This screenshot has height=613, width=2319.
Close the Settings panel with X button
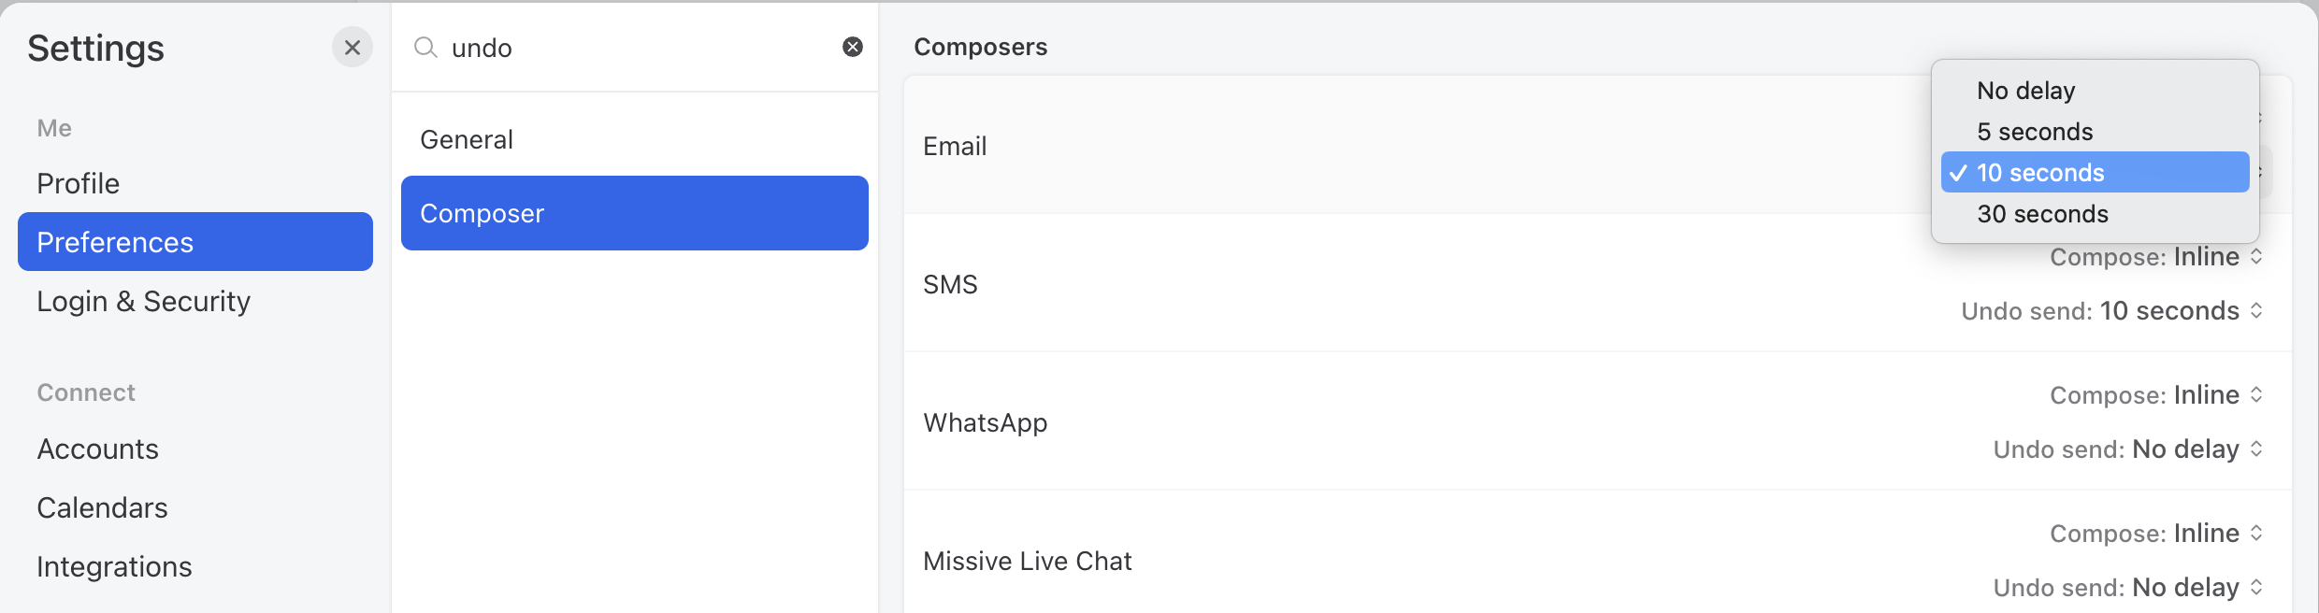pyautogui.click(x=352, y=48)
